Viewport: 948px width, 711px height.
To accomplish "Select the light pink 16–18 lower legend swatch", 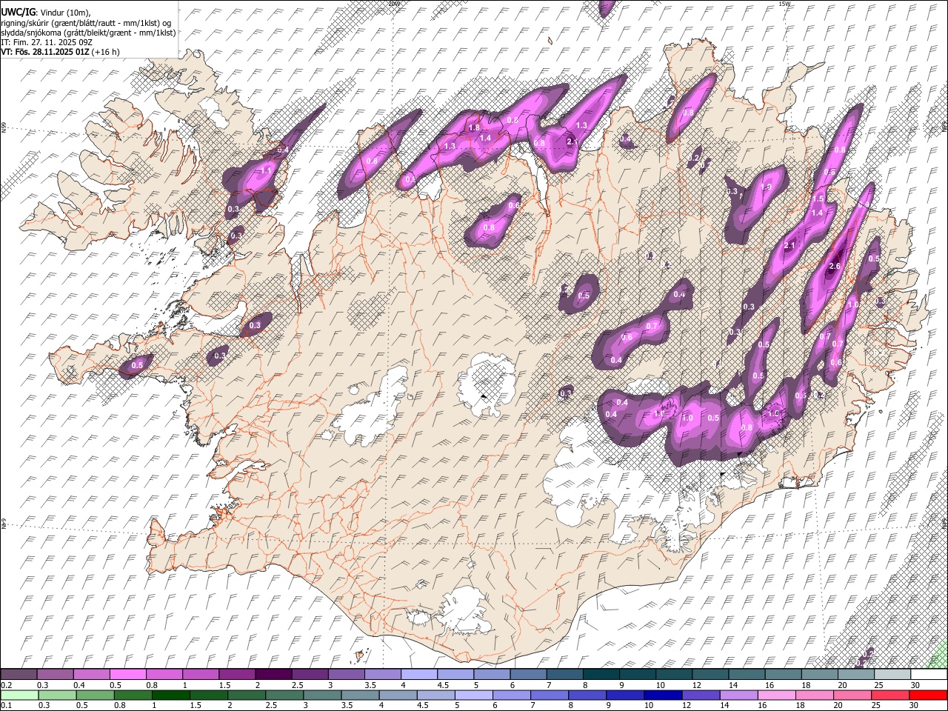I will [x=776, y=695].
